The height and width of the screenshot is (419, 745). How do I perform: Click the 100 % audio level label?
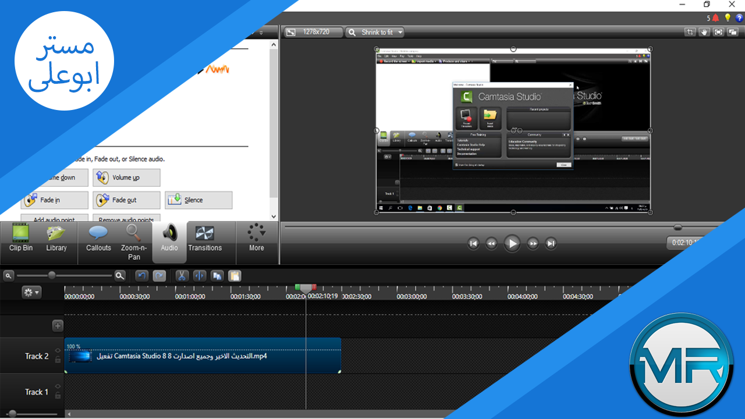point(73,346)
